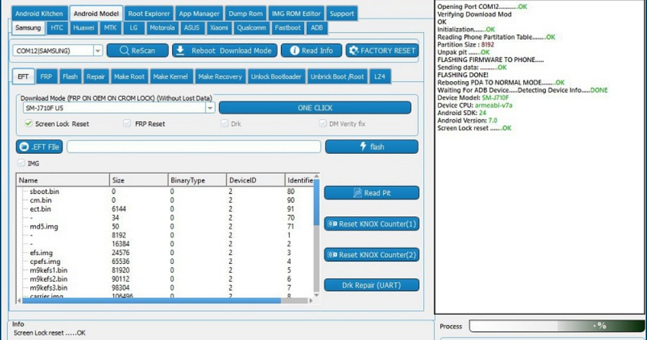Image resolution: width=647 pixels, height=340 pixels.
Task: Click the .EFT file path input field
Action: 194,147
